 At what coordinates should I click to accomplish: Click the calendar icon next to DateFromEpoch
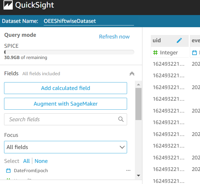pyautogui.click(x=8, y=170)
